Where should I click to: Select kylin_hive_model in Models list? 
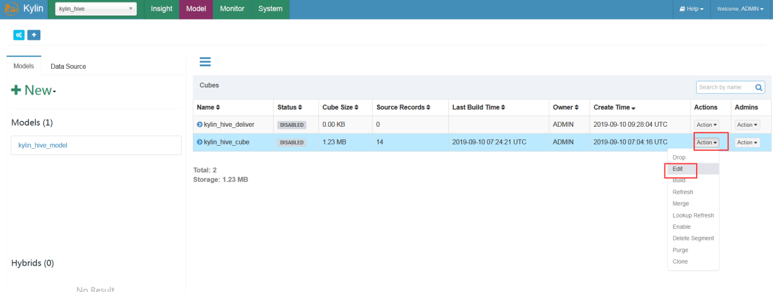point(96,145)
